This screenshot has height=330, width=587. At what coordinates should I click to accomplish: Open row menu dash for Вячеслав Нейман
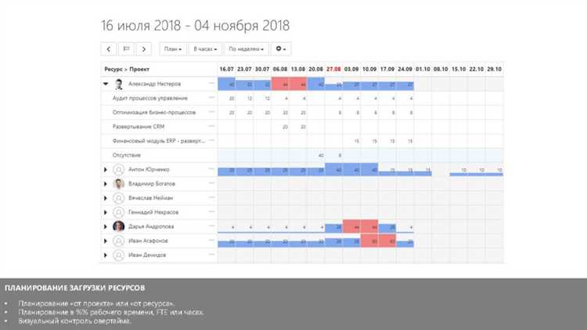coord(211,198)
